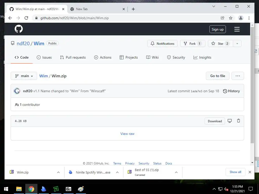Click the browser forward arrow

pos(18,18)
